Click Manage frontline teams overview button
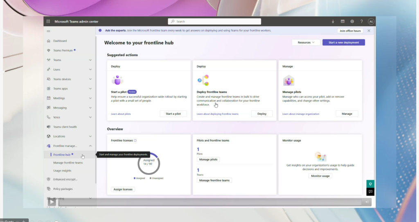Screen dimensions: 419x222 [x=214, y=180]
